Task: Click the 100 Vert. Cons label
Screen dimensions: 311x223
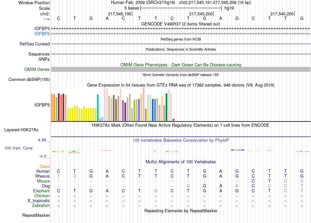Action: click(18, 148)
